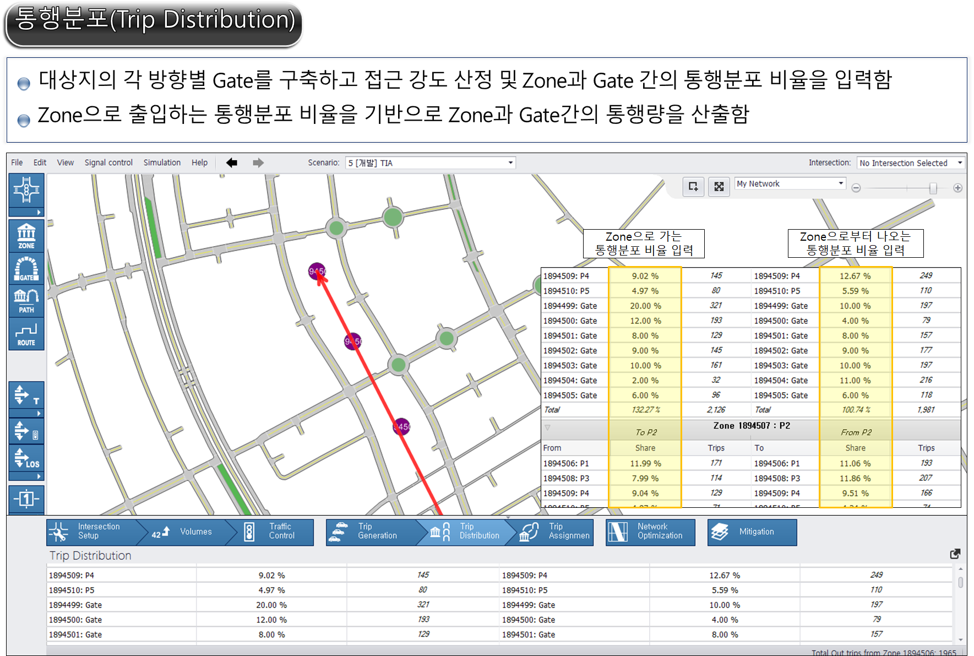Open the Simulation menu
Image resolution: width=974 pixels, height=656 pixels.
162,162
